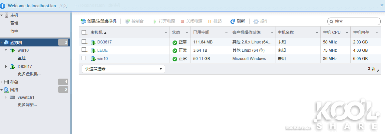Select the win10 row checkbox
This screenshot has height=134, width=385.
click(84, 58)
